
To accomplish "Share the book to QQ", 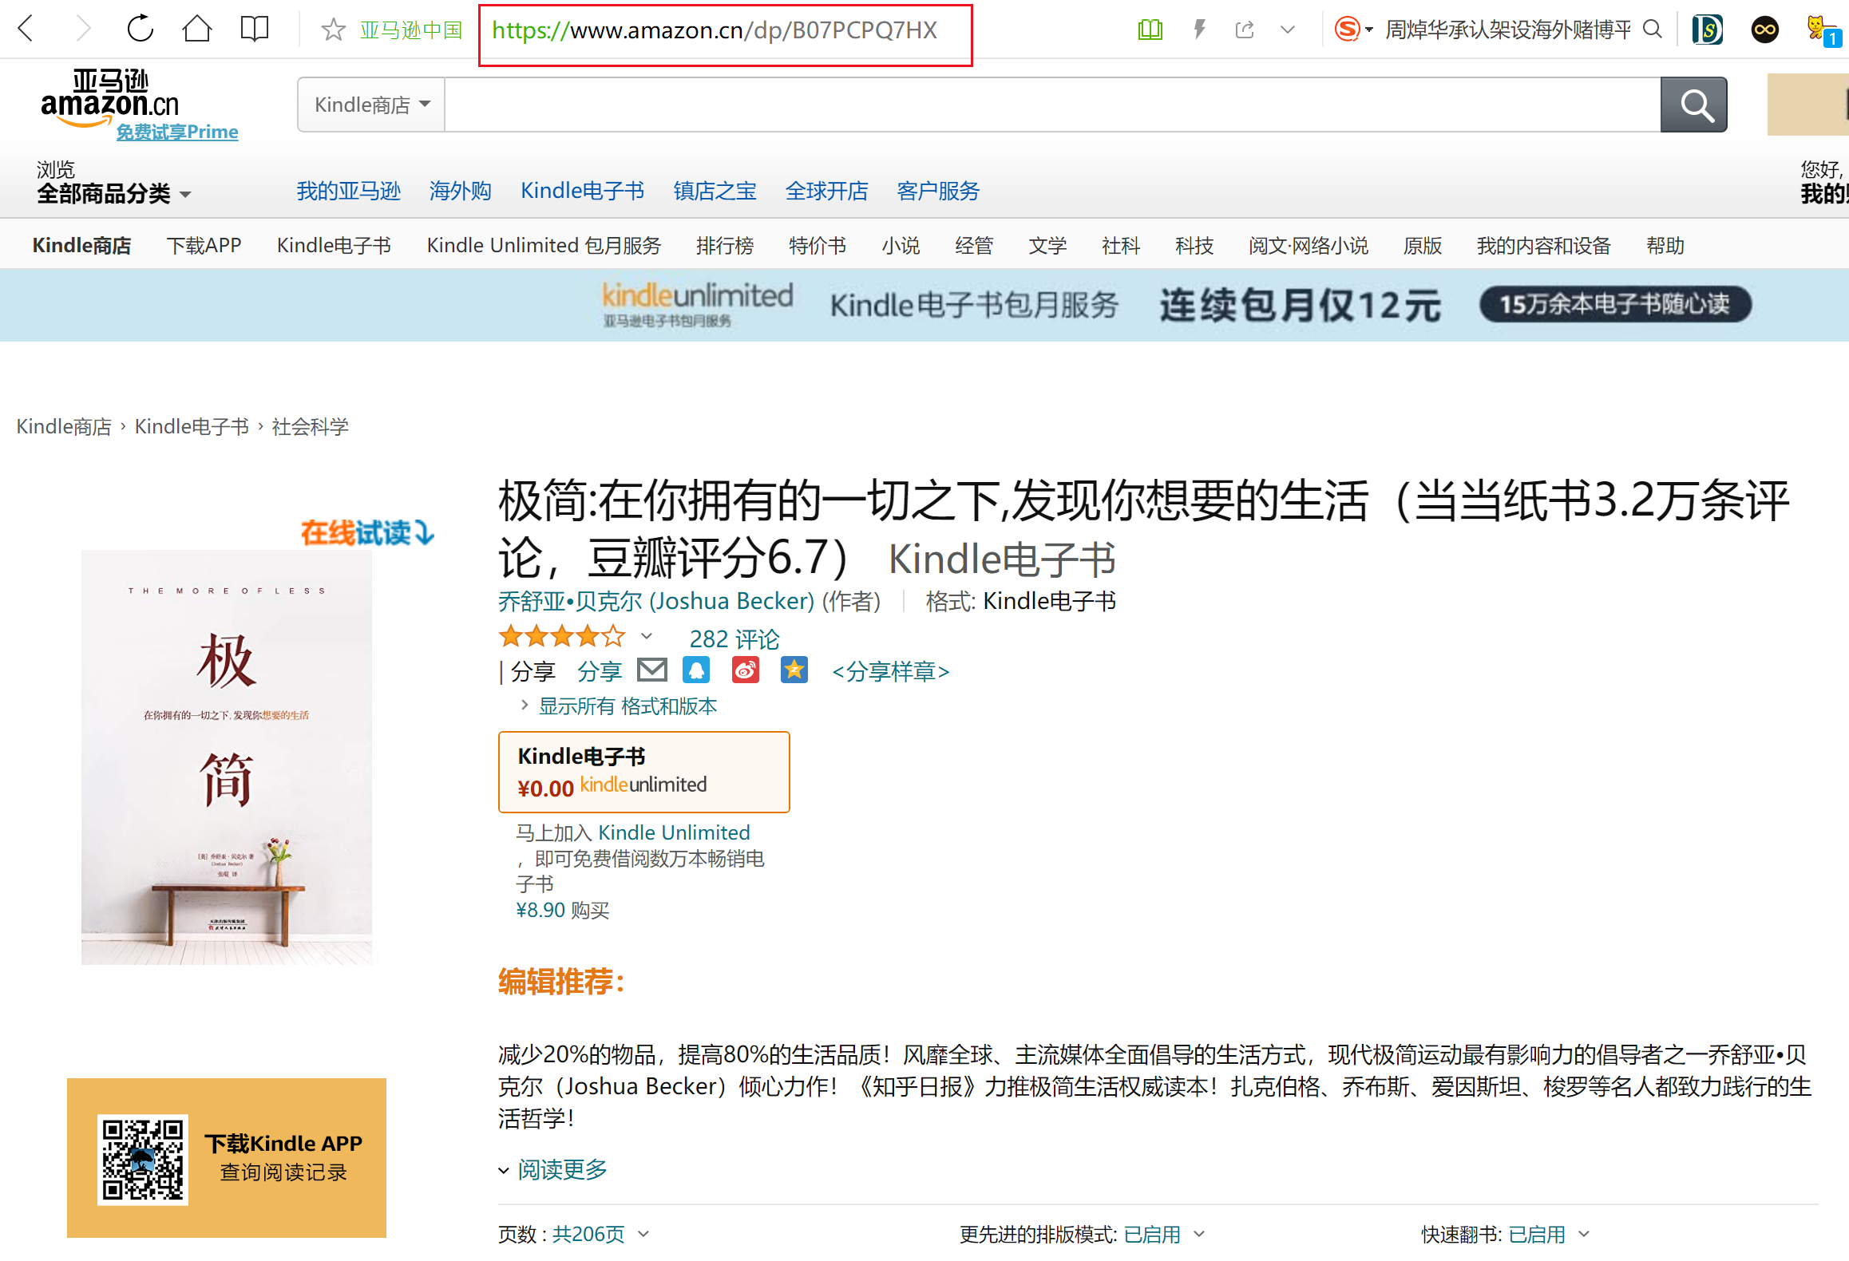I will click(696, 670).
